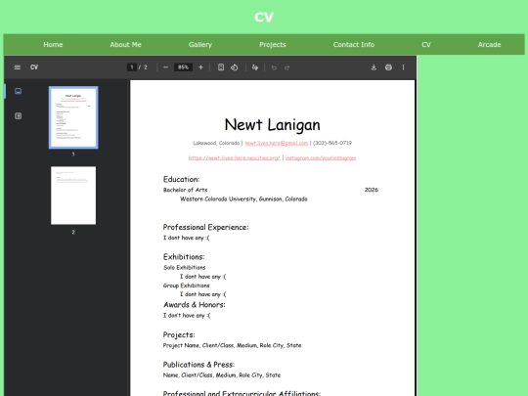The width and height of the screenshot is (528, 396).
Task: Navigate to Projects in the nav bar
Action: point(273,44)
